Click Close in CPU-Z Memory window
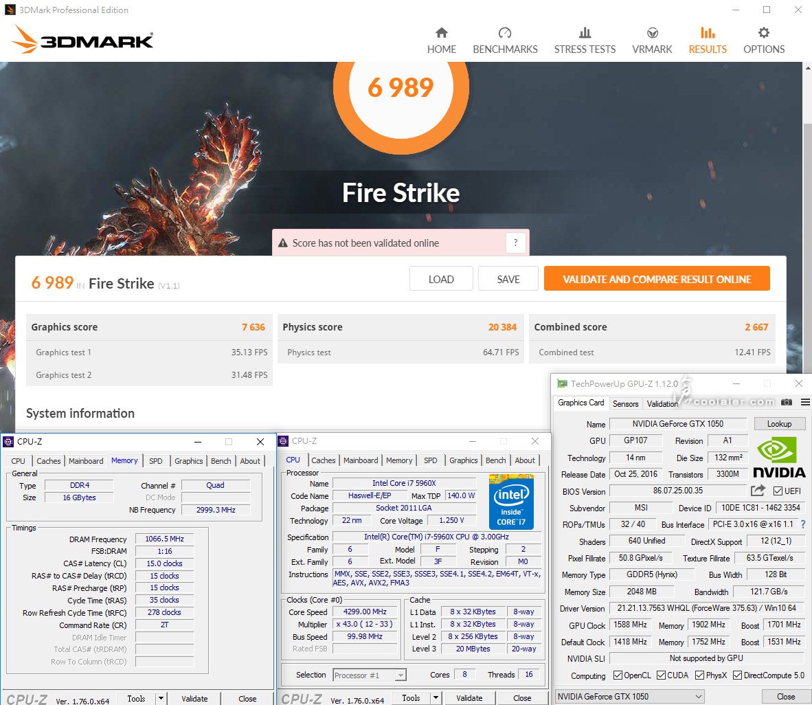This screenshot has height=705, width=812. (x=247, y=698)
